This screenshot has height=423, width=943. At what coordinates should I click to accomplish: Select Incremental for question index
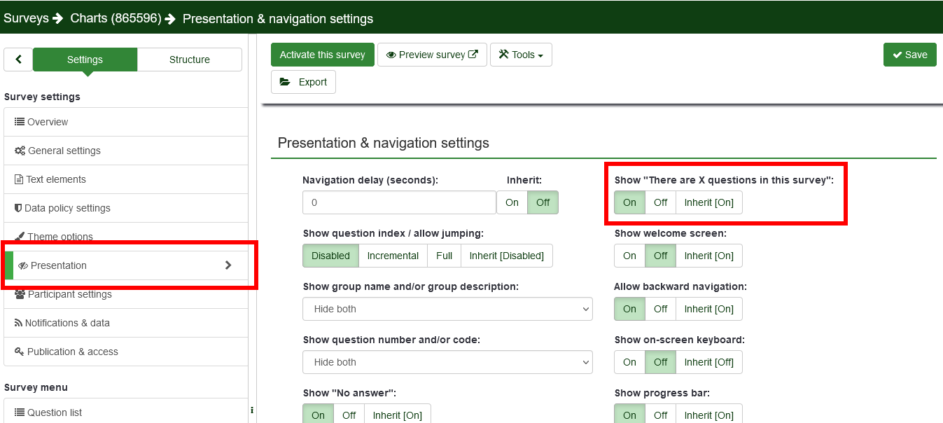pos(393,256)
